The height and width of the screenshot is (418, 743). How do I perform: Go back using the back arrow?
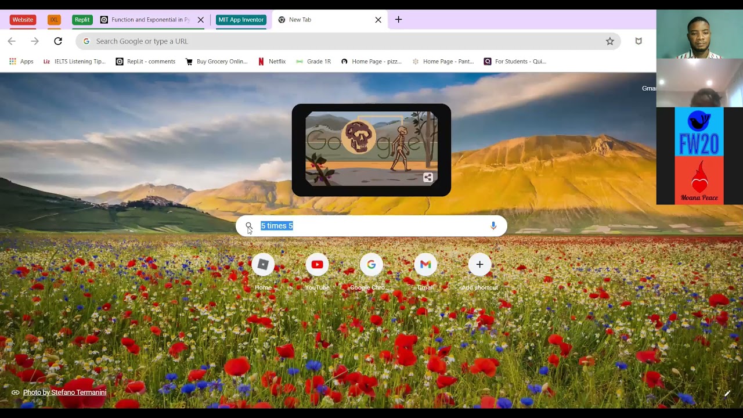12,41
